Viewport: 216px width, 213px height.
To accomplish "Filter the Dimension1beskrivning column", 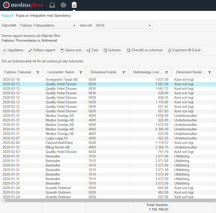I will (210, 73).
